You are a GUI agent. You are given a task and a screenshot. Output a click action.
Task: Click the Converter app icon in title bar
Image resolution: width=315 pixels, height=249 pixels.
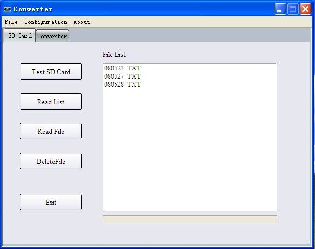pos(7,9)
